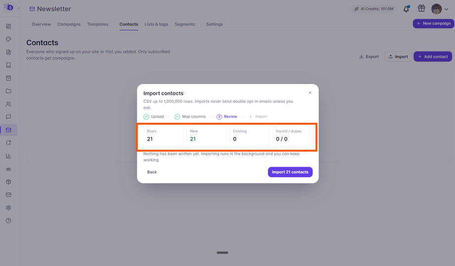
Task: Open the settings gear in sidebar
Action: pos(8,208)
